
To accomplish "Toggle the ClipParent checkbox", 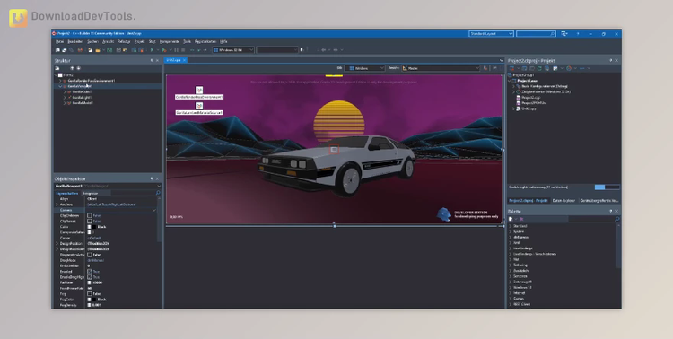I will pyautogui.click(x=89, y=221).
